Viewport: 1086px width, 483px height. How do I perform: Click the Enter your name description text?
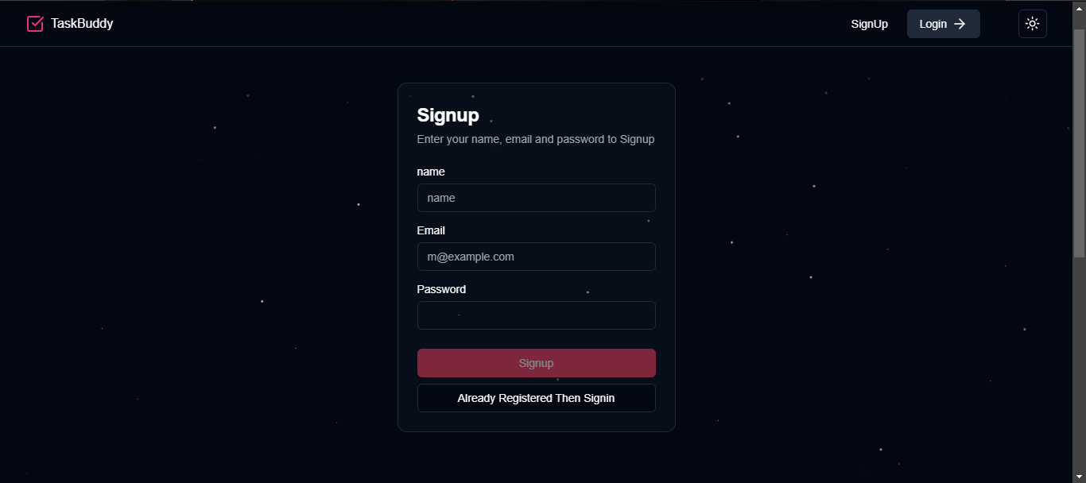tap(535, 139)
